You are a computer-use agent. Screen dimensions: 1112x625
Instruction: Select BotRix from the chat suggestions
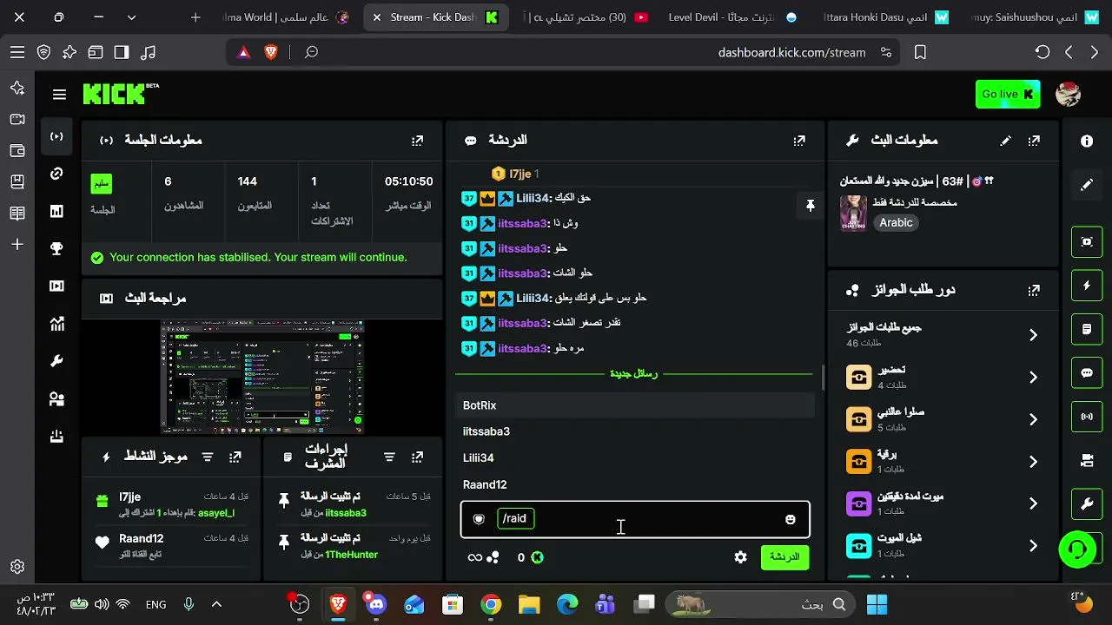(x=637, y=405)
